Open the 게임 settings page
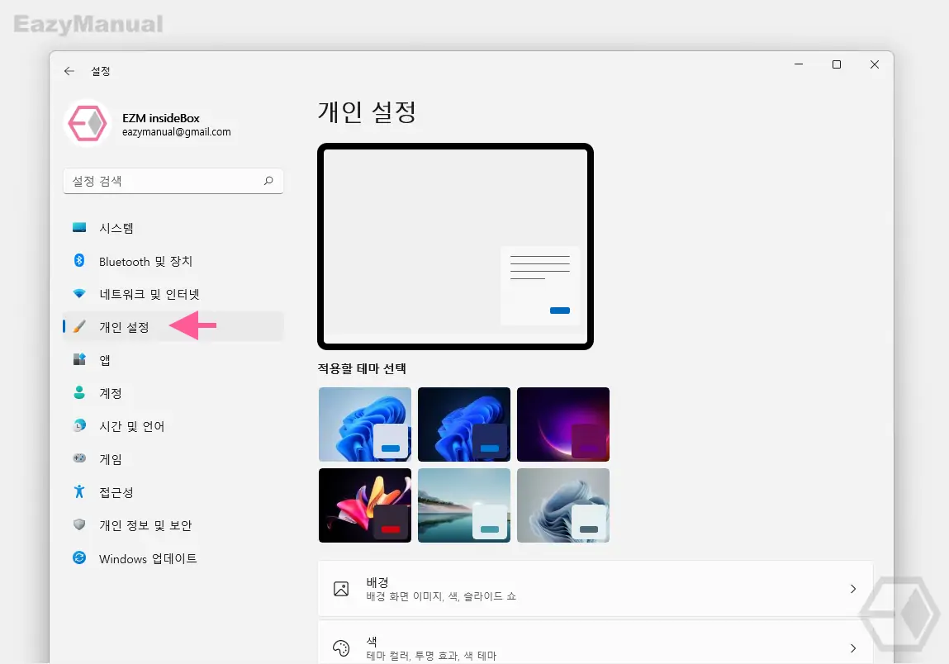Viewport: 949px width, 664px height. (173, 459)
